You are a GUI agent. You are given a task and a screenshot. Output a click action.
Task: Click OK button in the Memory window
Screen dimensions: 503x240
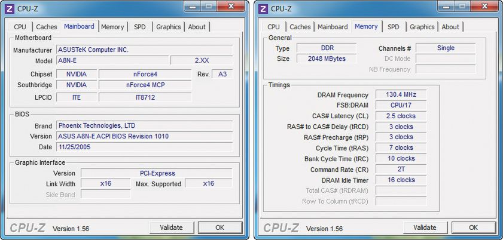click(474, 227)
